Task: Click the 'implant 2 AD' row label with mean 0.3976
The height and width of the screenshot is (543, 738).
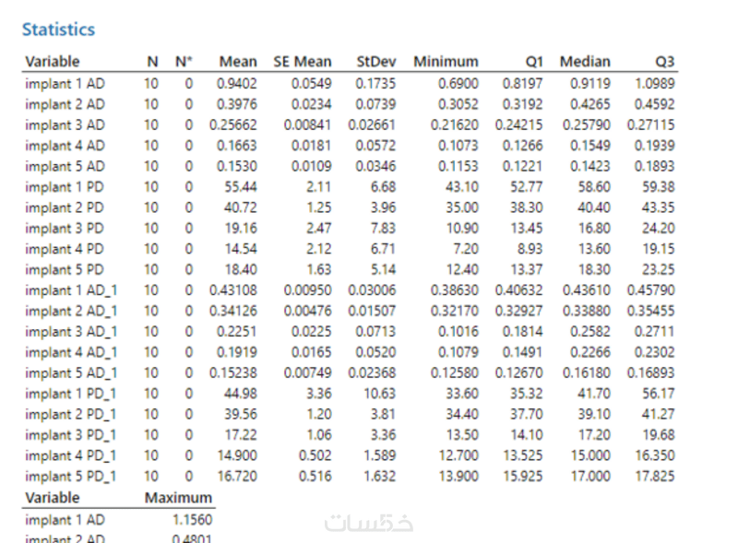Action: pos(65,104)
